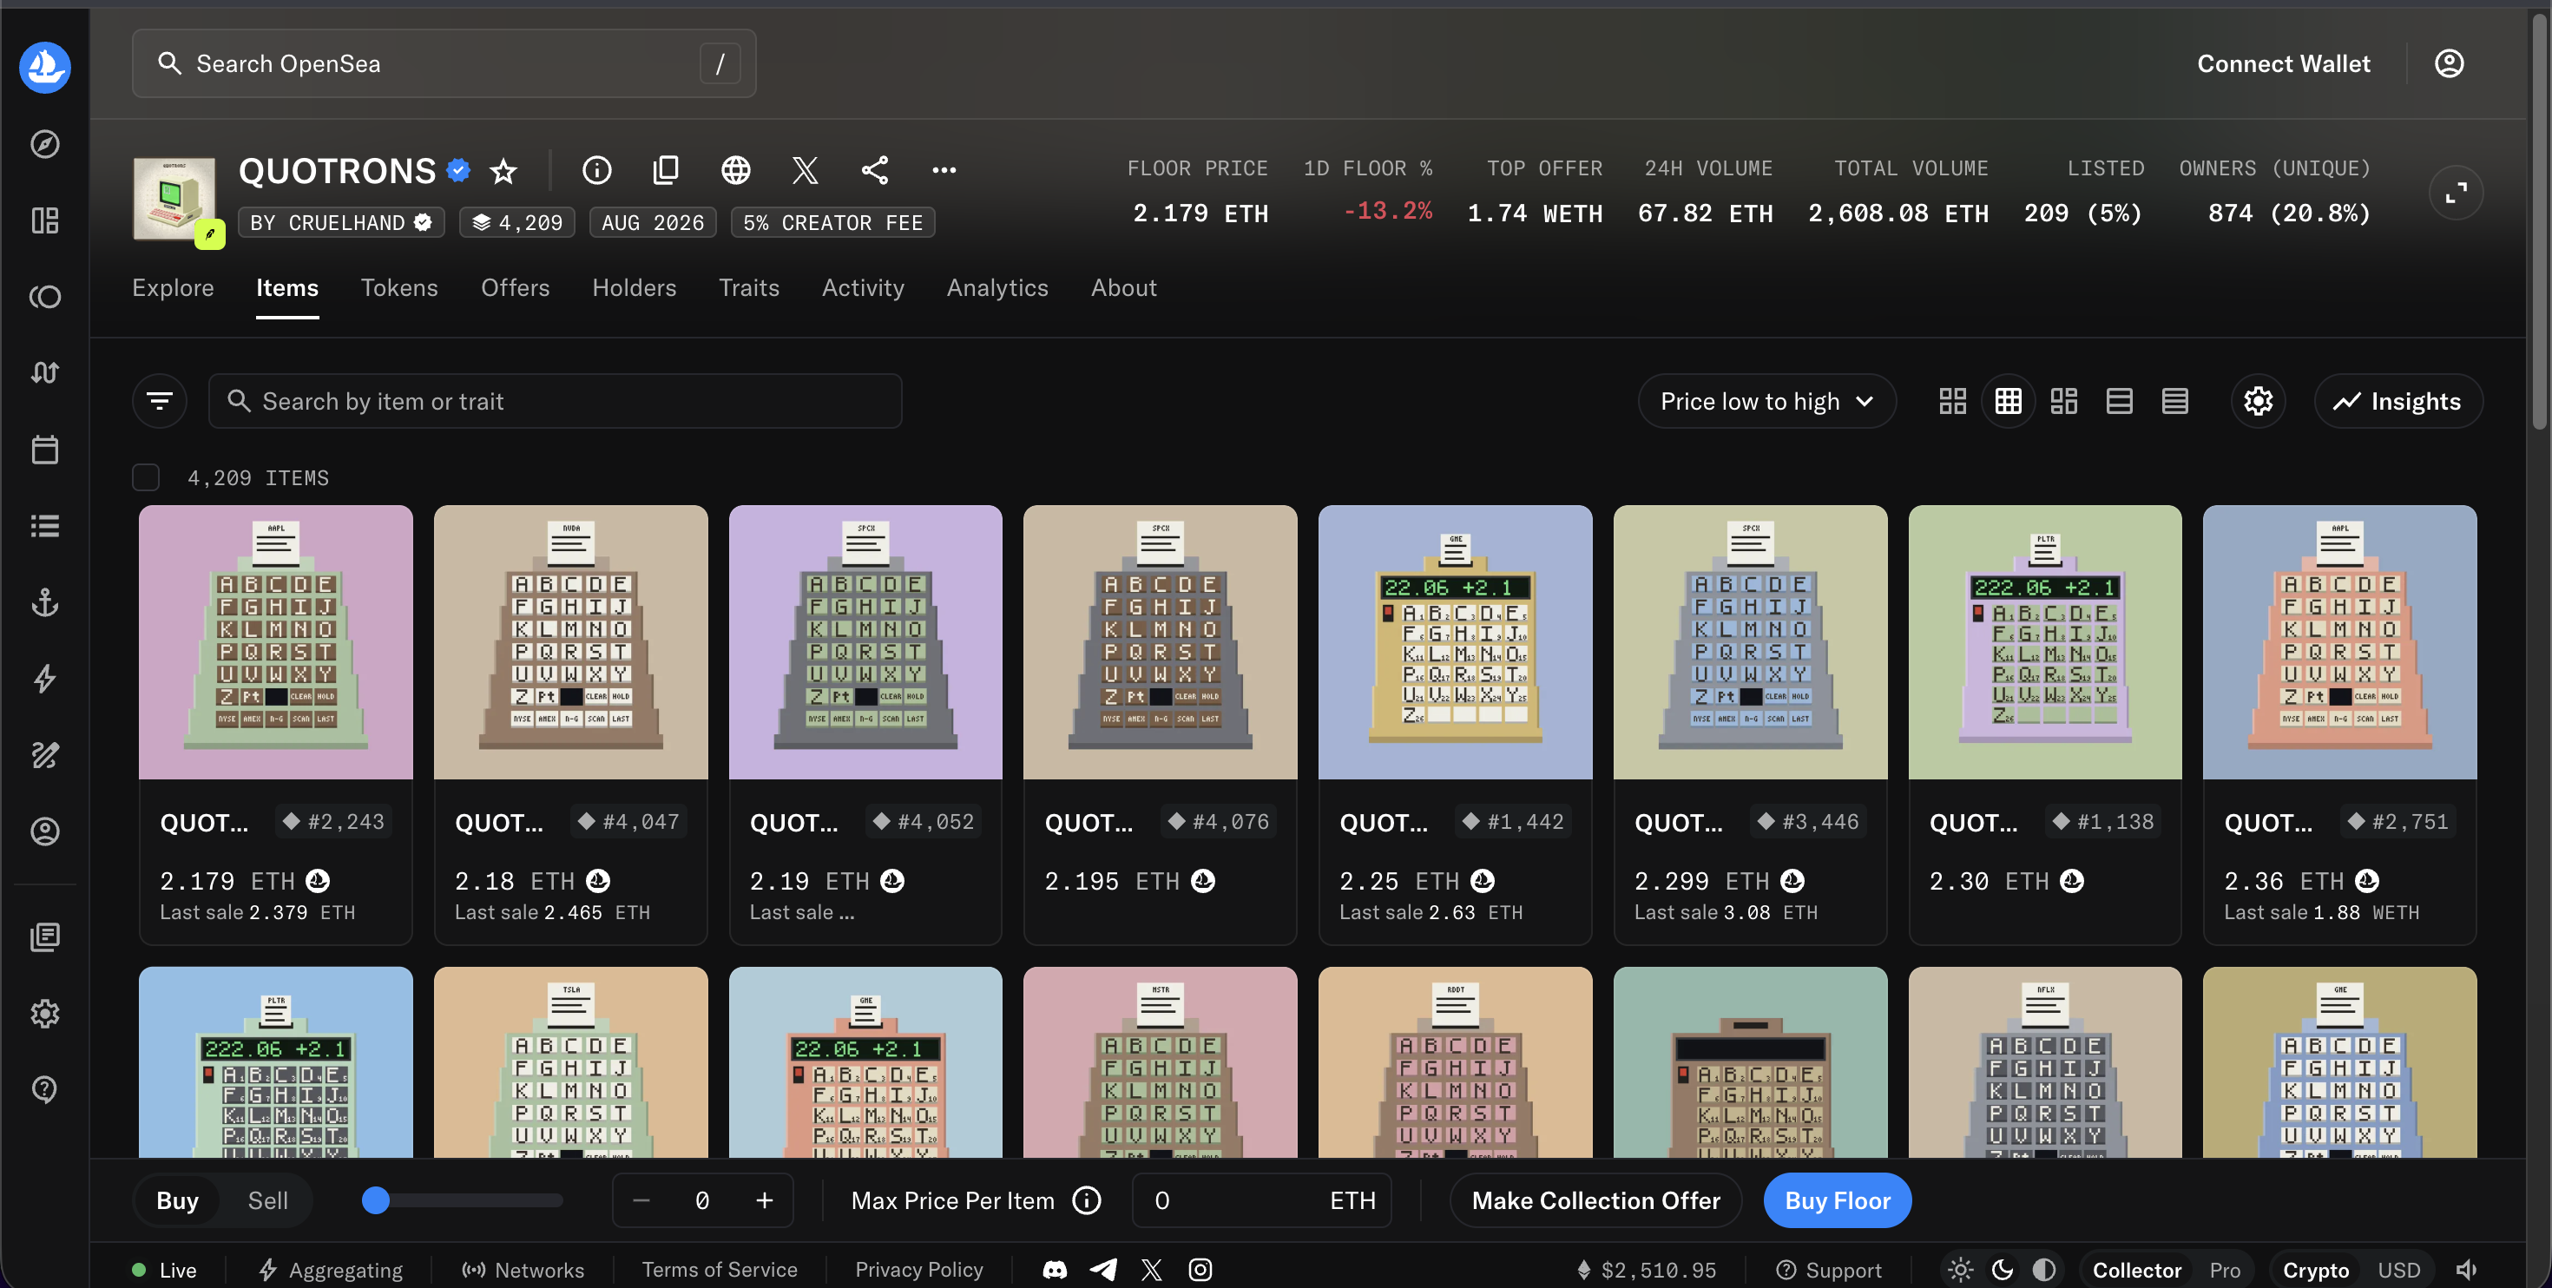Open the compass Discover sidebar icon
The width and height of the screenshot is (2552, 1288).
click(44, 144)
